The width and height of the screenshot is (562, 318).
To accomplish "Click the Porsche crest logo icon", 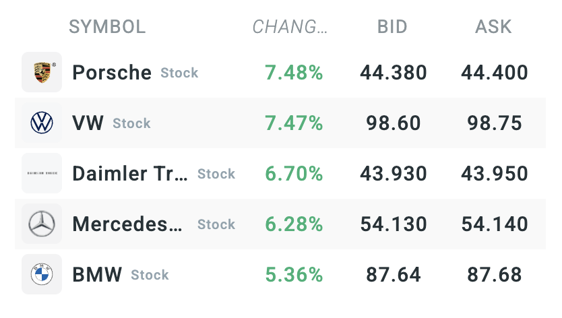I will point(42,72).
